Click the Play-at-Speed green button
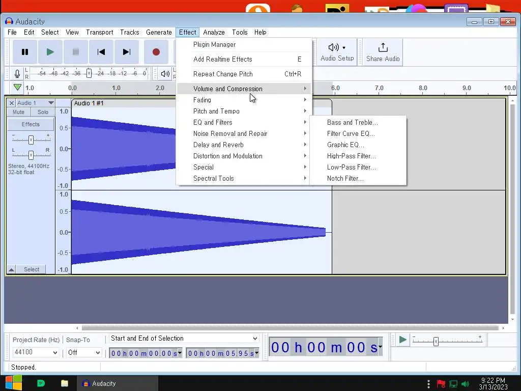The width and height of the screenshot is (521, 391). (403, 340)
